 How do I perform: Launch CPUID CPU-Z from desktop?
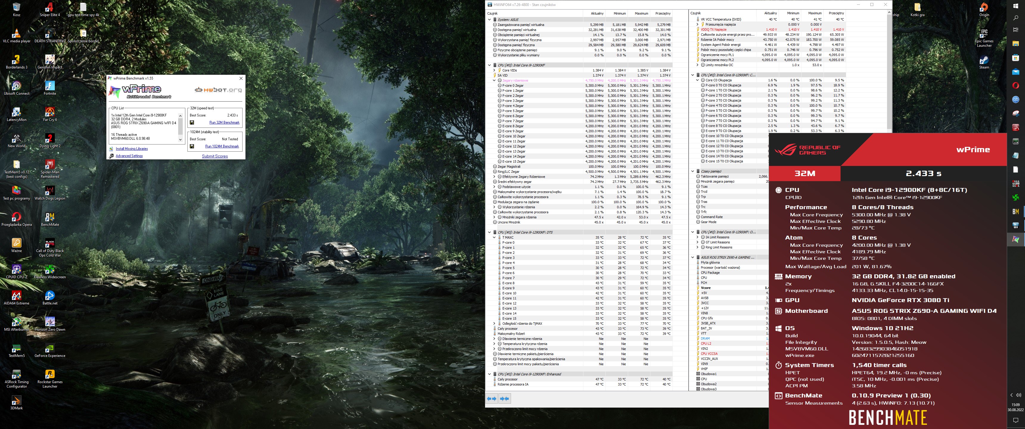tap(16, 272)
